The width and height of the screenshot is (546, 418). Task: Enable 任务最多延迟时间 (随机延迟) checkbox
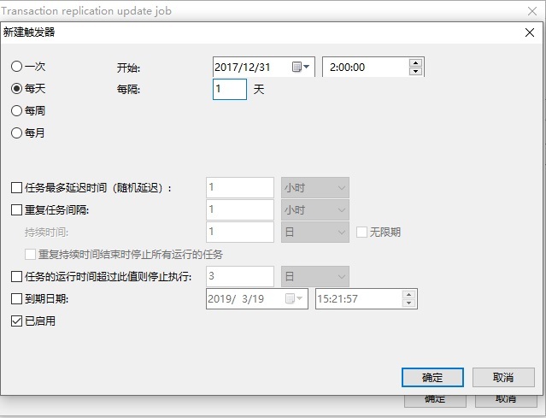coord(16,188)
